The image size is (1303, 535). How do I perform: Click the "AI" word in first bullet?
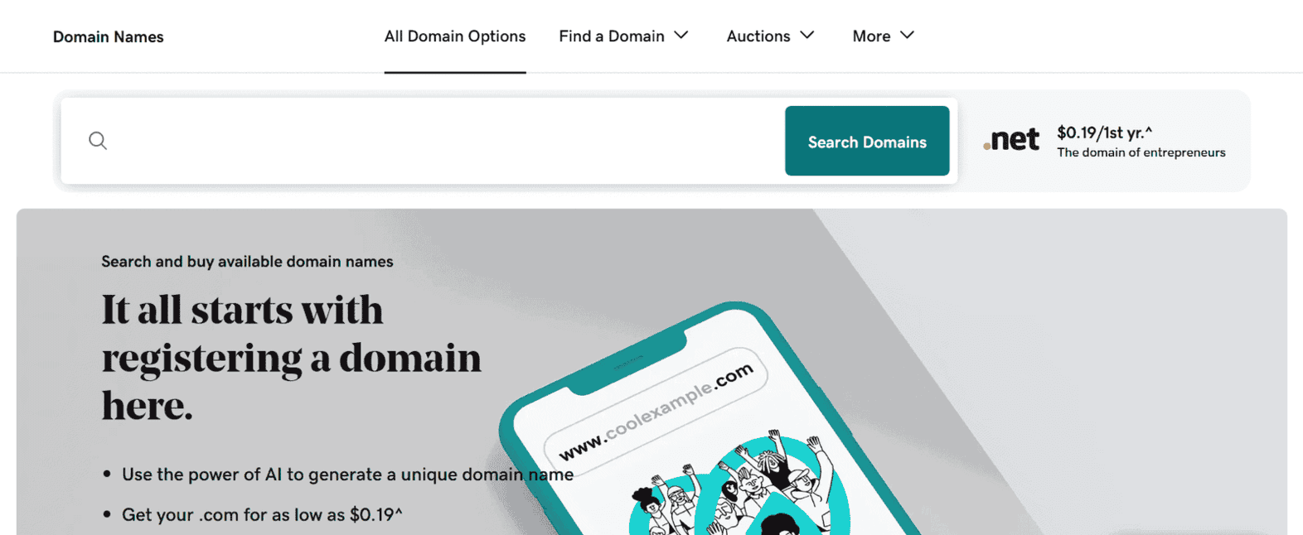[x=274, y=475]
